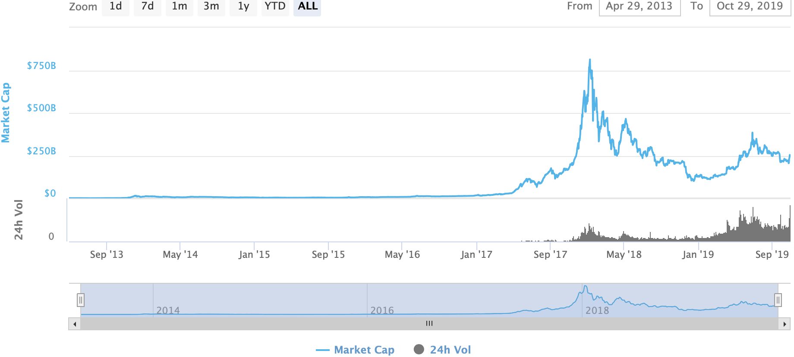Click the left scroll arrow of navigator
This screenshot has width=794, height=357.
point(75,324)
